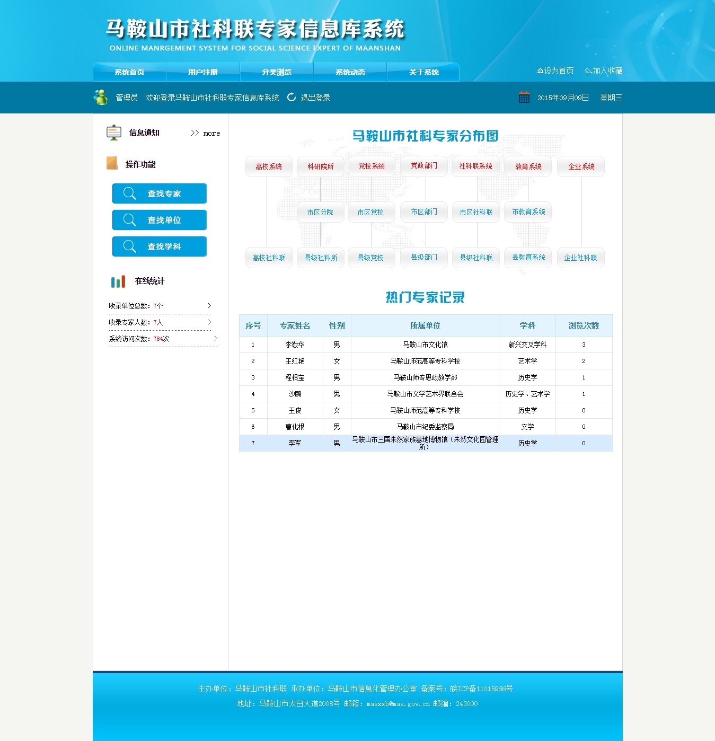Choose the 市教育系统 node
715x741 pixels.
[x=528, y=211]
